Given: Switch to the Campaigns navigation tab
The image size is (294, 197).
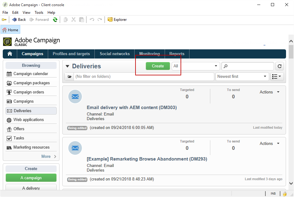Looking at the screenshot, I should click(x=32, y=54).
